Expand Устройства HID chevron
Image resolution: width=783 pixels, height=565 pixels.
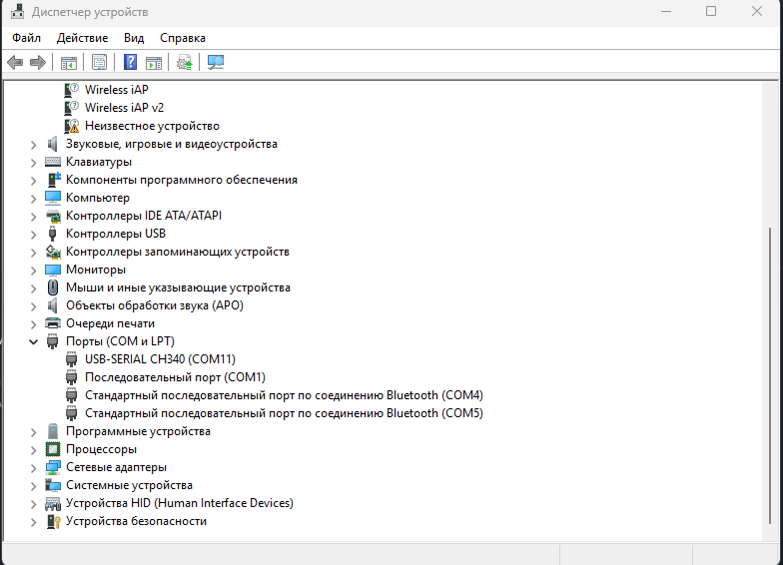click(x=34, y=504)
